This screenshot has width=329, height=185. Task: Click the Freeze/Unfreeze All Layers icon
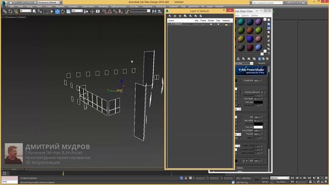200,16
